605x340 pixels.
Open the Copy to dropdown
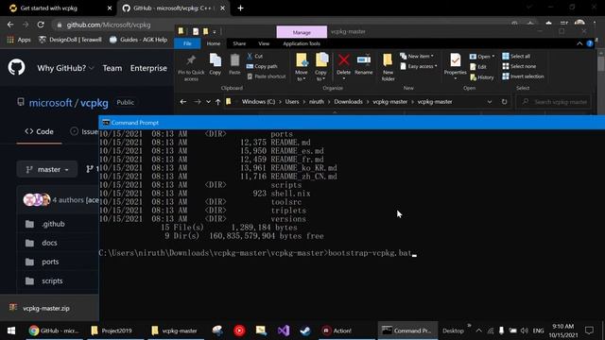(x=320, y=67)
